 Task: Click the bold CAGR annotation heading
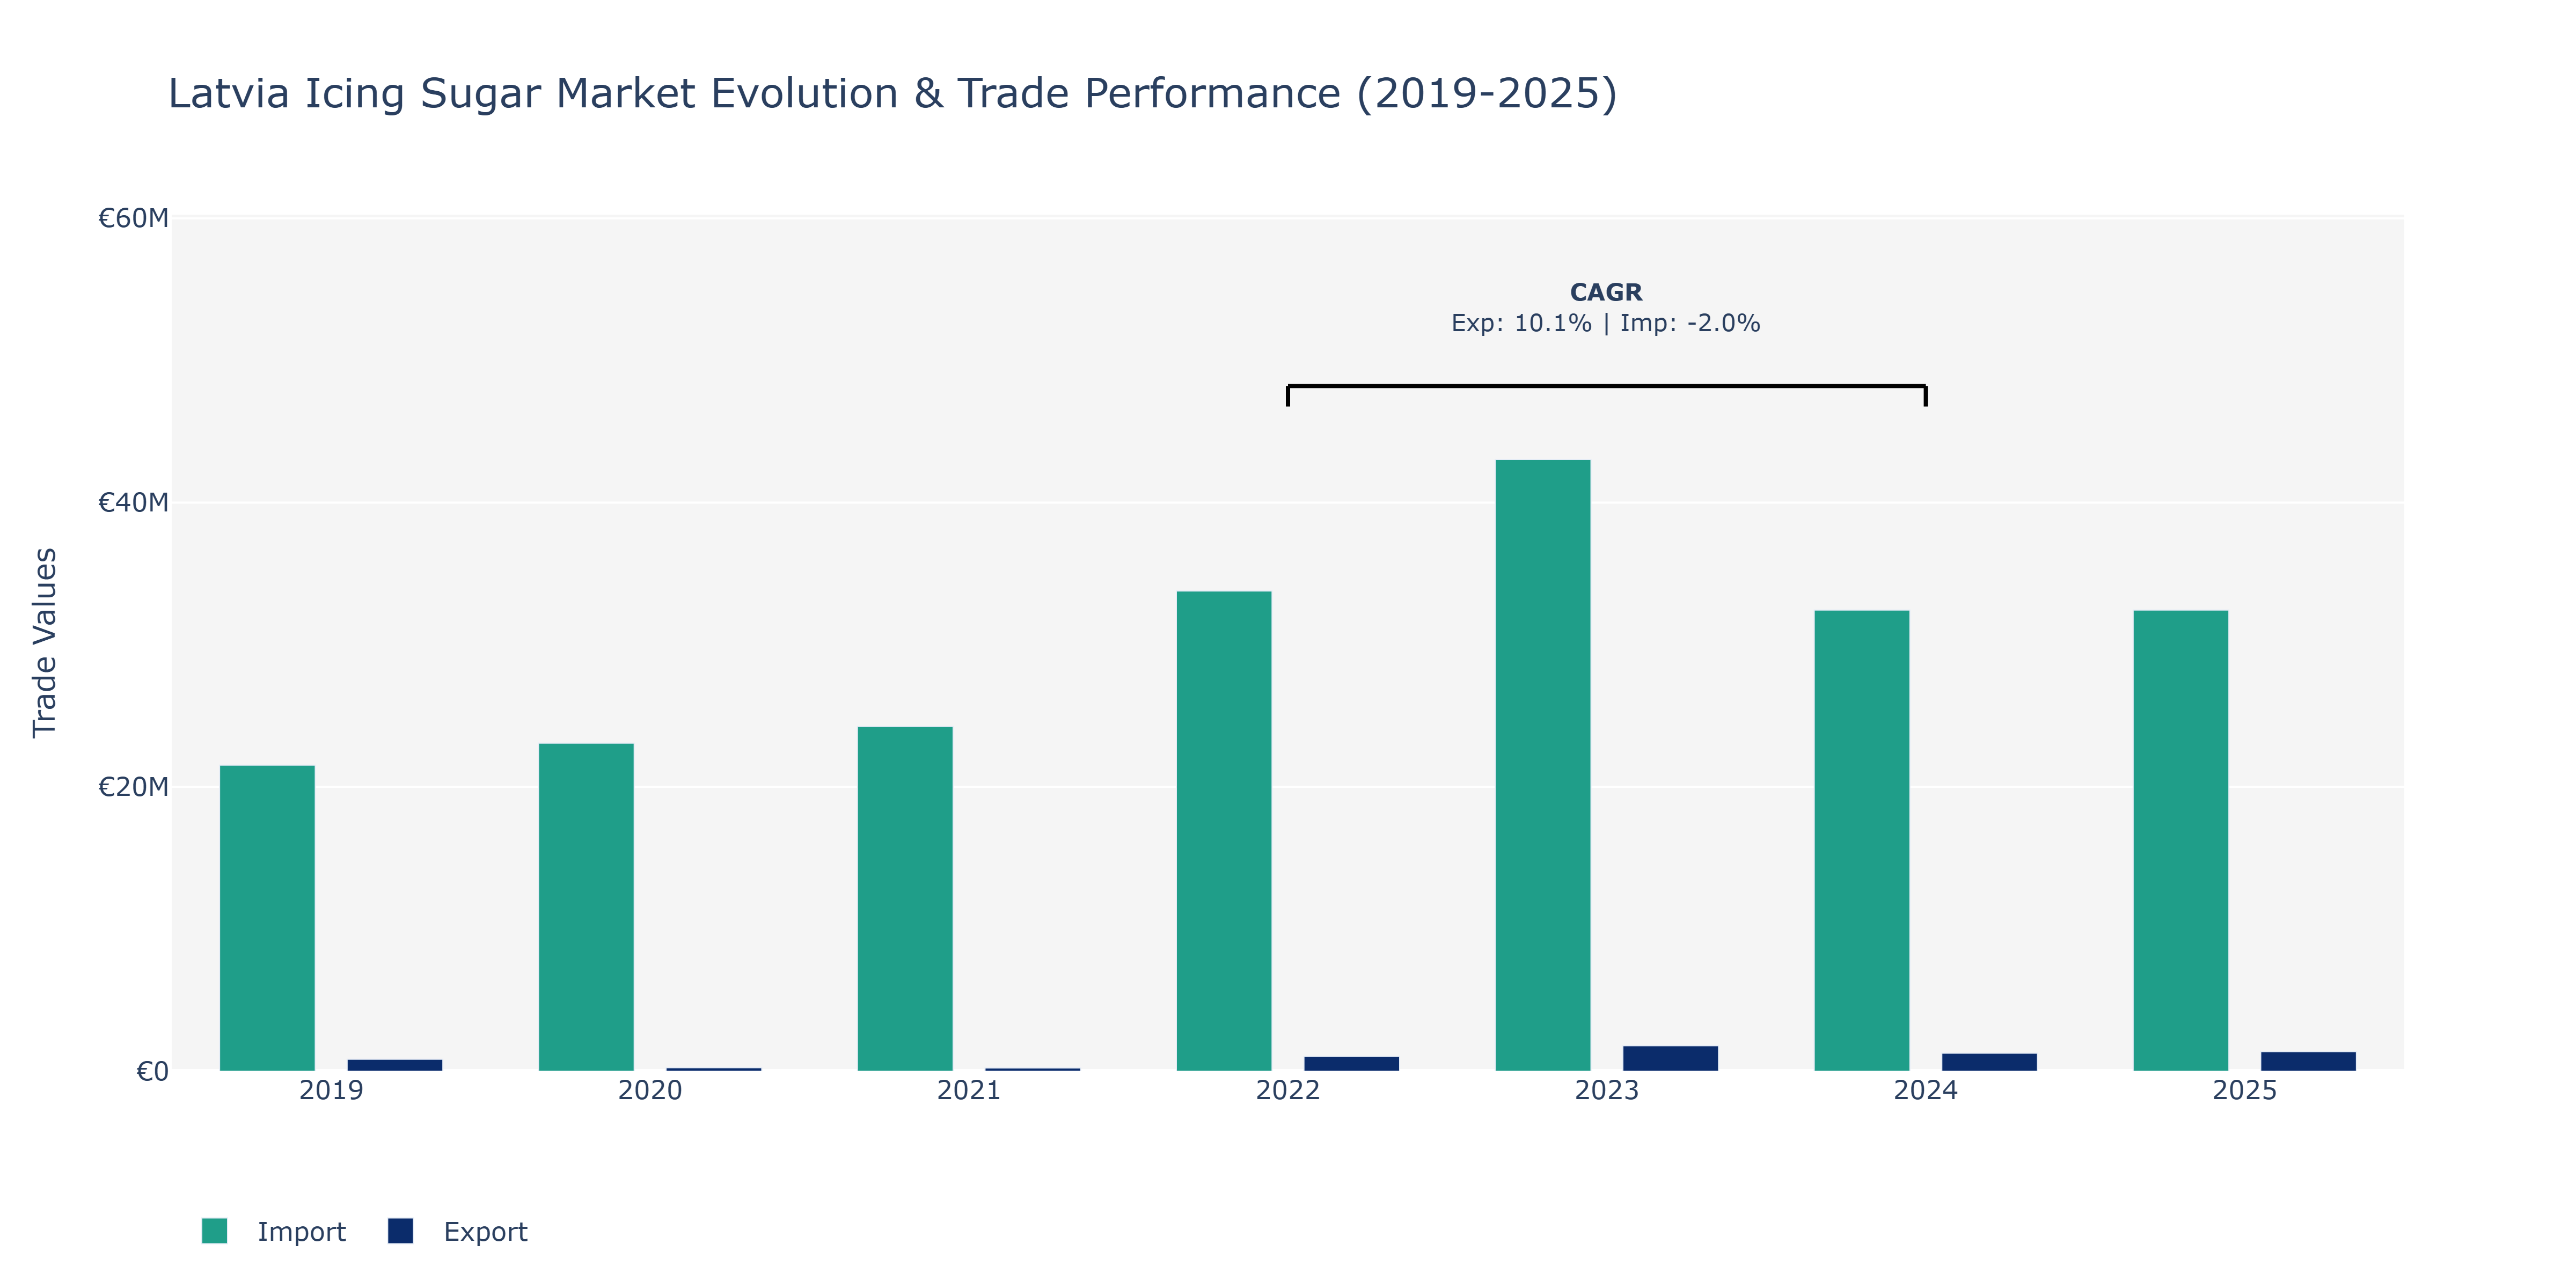(x=1606, y=292)
